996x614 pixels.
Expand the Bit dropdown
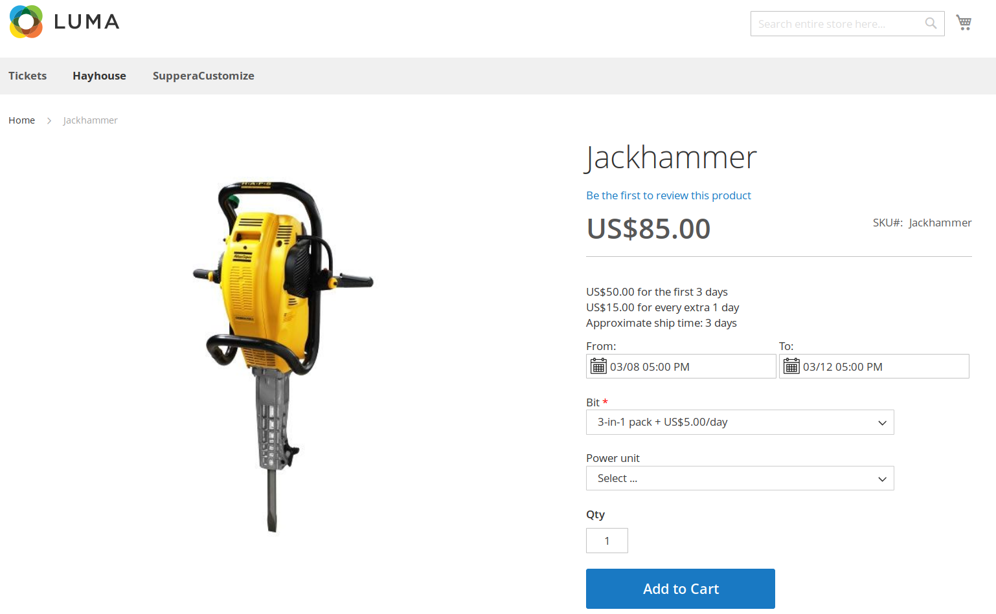tap(740, 422)
